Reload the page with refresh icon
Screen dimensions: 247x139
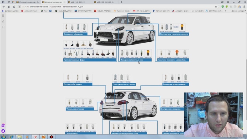click(x=14, y=6)
